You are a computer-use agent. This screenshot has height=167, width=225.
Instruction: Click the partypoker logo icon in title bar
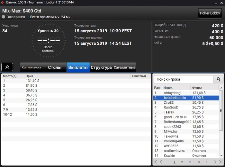2,3
